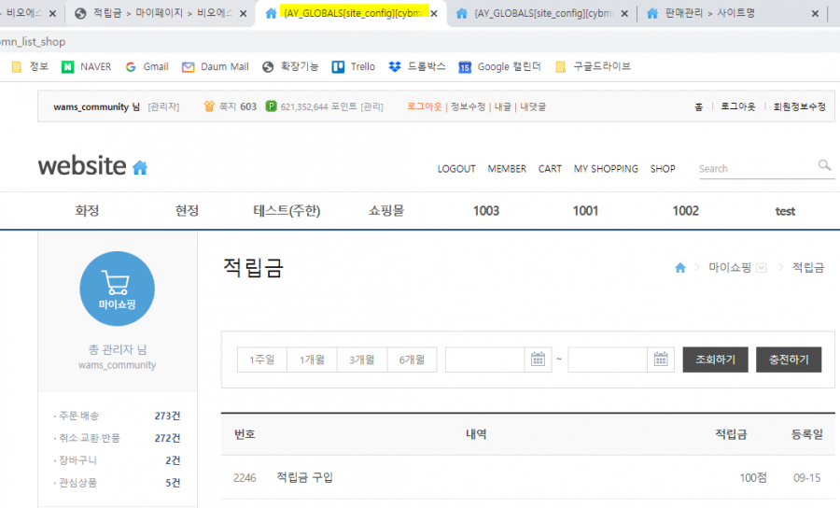The height and width of the screenshot is (508, 840).
Task: Select the 3개월 period filter
Action: pos(362,360)
